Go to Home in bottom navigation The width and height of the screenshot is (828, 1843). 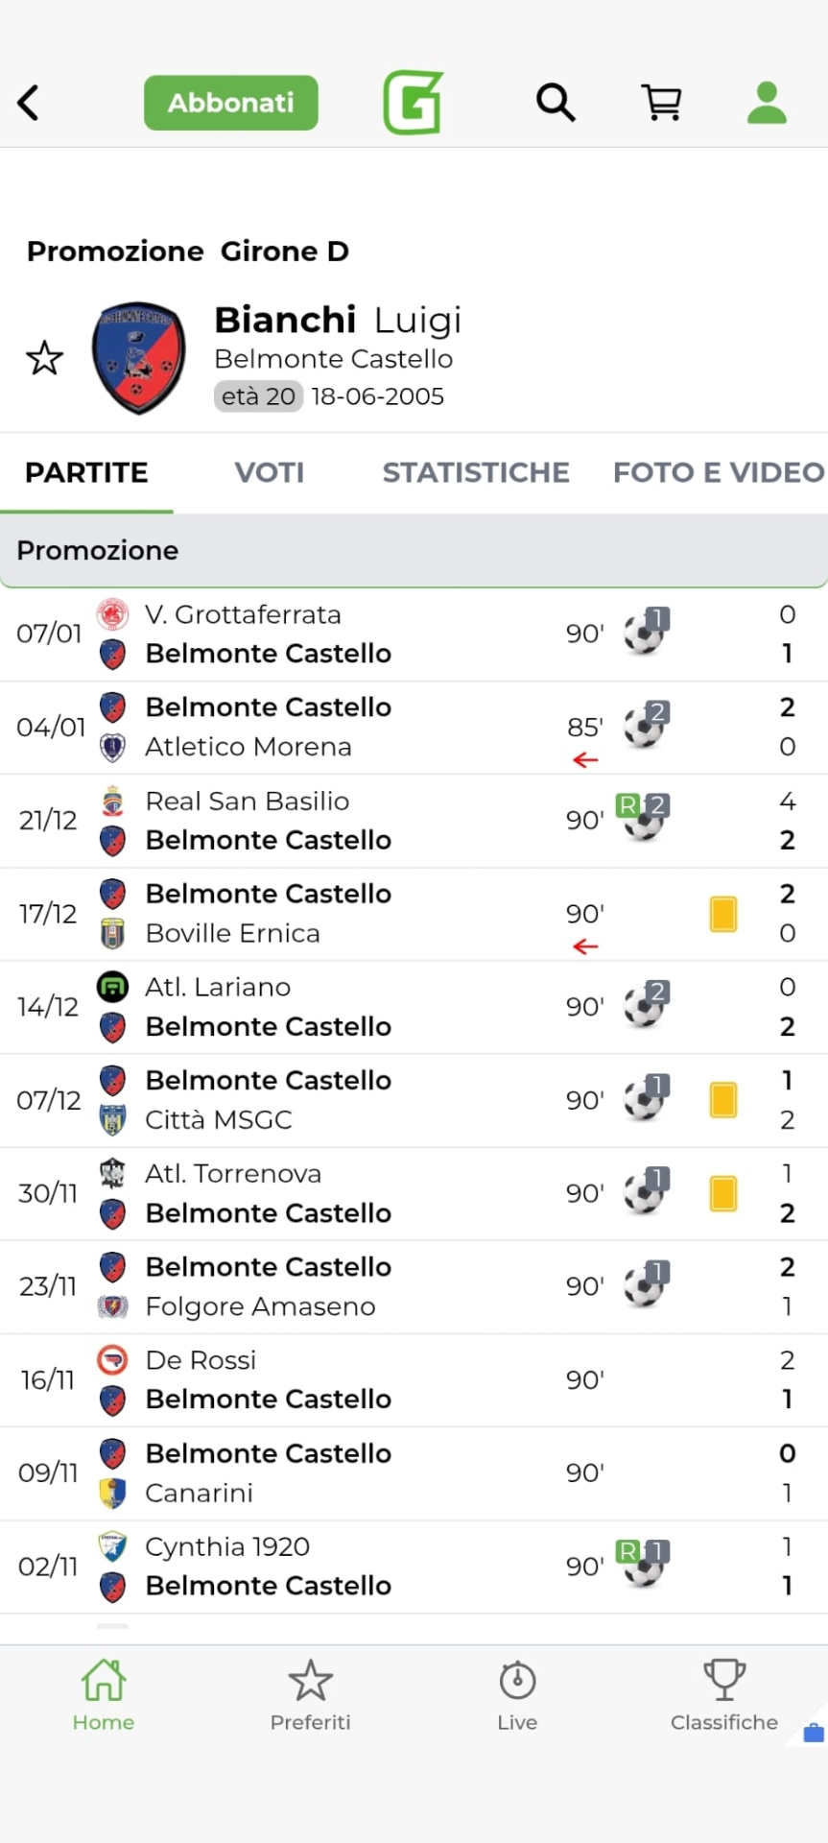[104, 1695]
